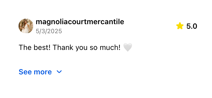
Task: Click the gray date under the username
Action: pyautogui.click(x=49, y=31)
